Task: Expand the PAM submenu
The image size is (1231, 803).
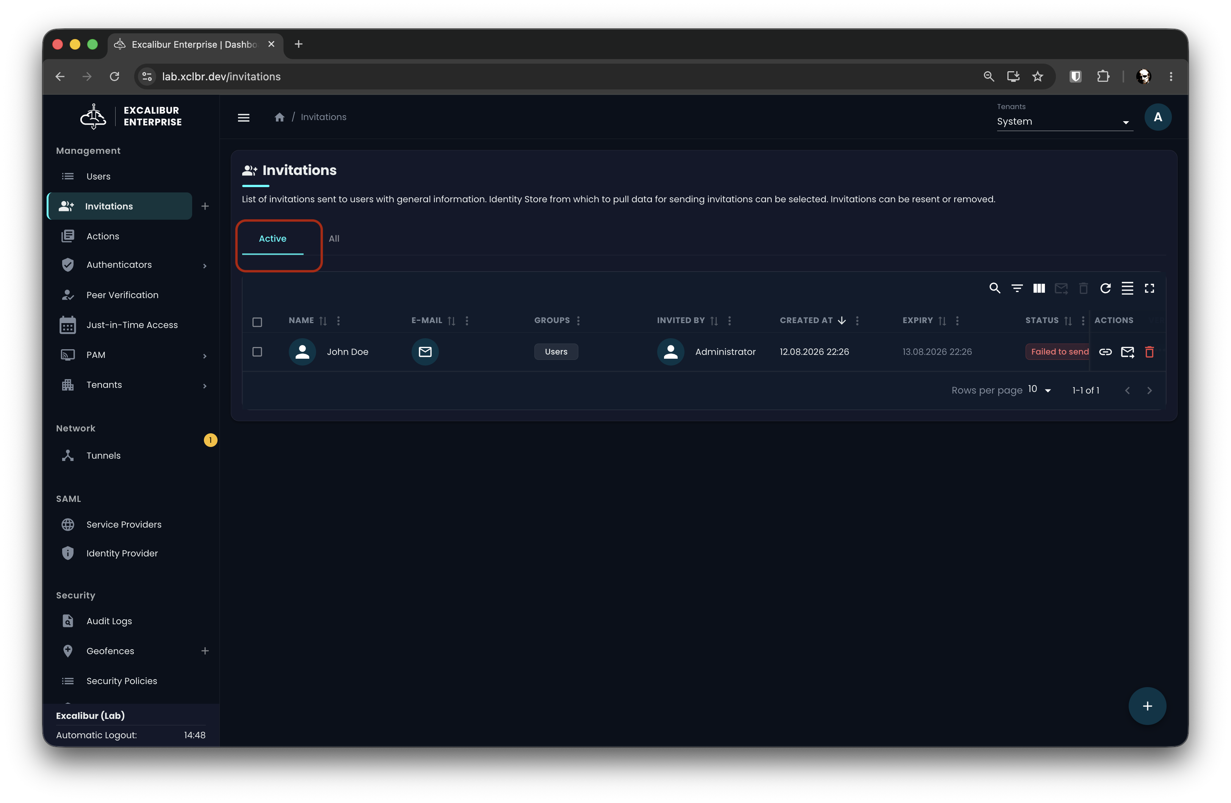Action: pos(205,356)
